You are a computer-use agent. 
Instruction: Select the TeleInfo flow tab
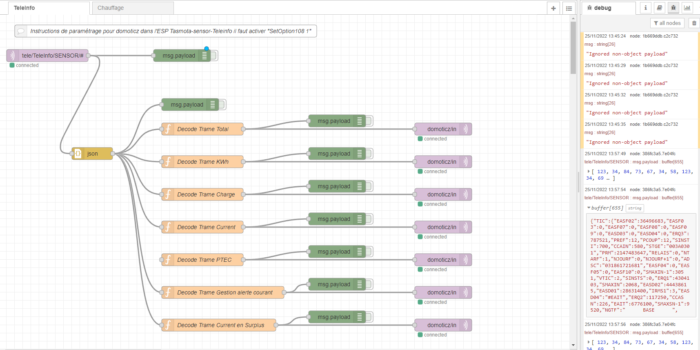pos(49,8)
